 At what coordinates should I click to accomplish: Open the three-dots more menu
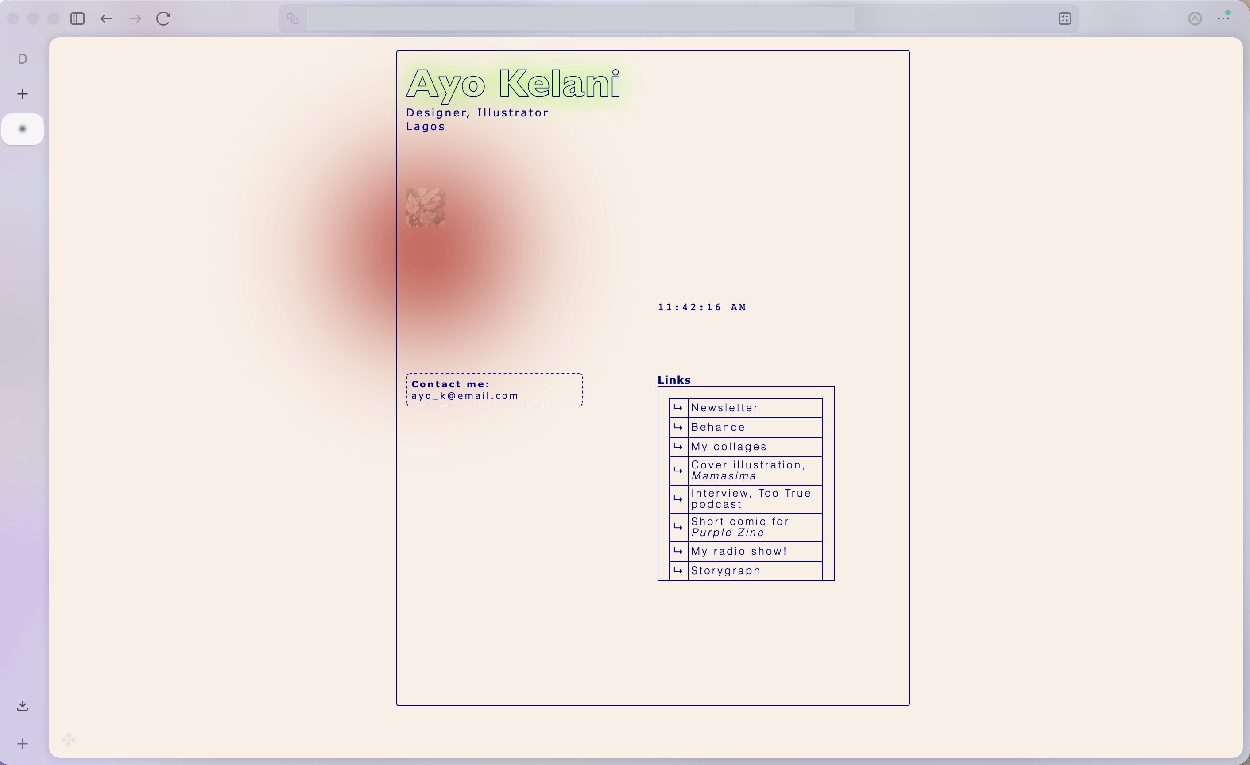click(x=1223, y=19)
